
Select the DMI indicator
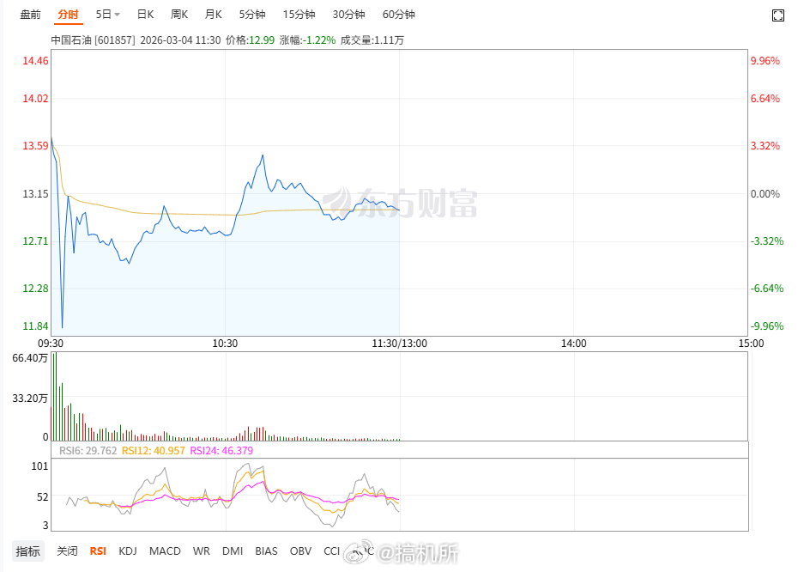tap(233, 551)
